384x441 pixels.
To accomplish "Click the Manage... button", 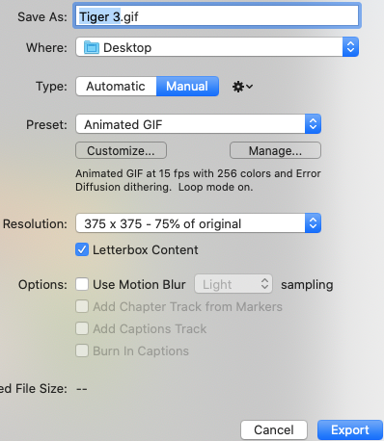I will (x=275, y=150).
